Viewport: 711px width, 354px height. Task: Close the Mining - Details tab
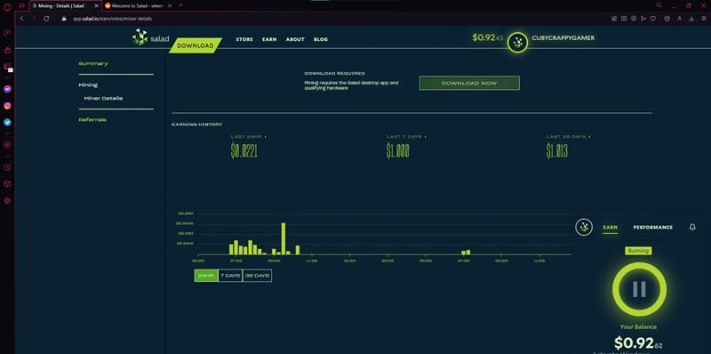pyautogui.click(x=96, y=5)
